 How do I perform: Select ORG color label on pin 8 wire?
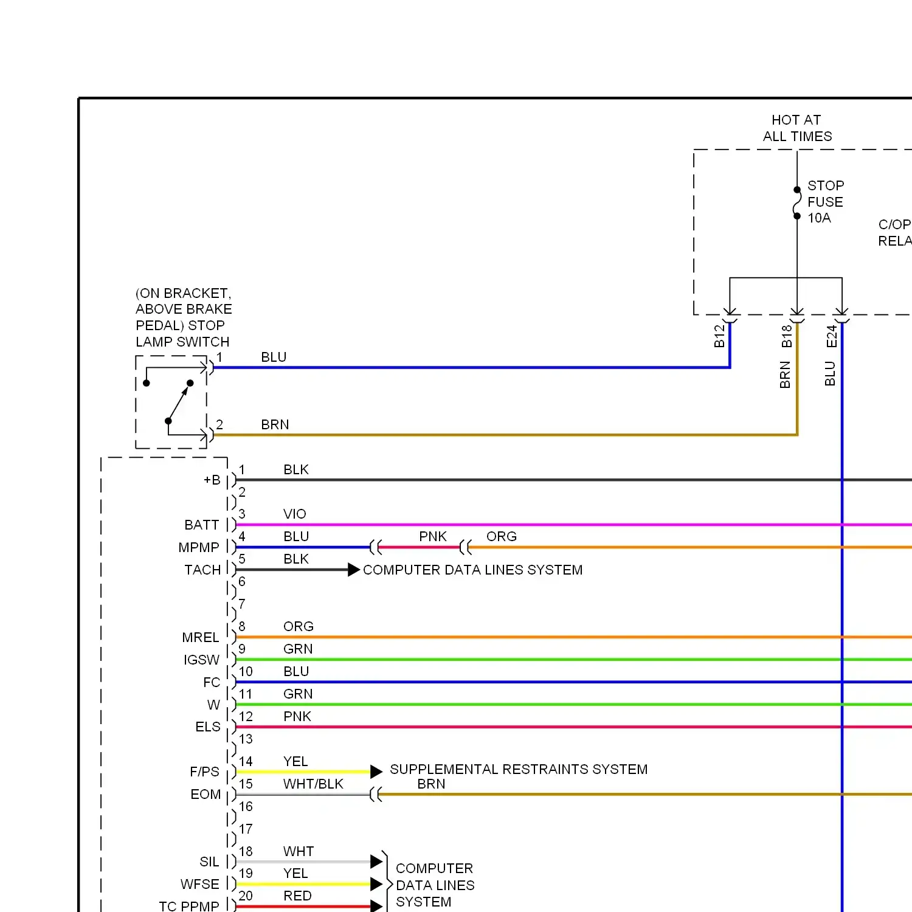tap(299, 626)
